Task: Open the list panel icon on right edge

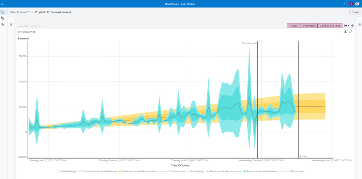Action: (x=359, y=25)
